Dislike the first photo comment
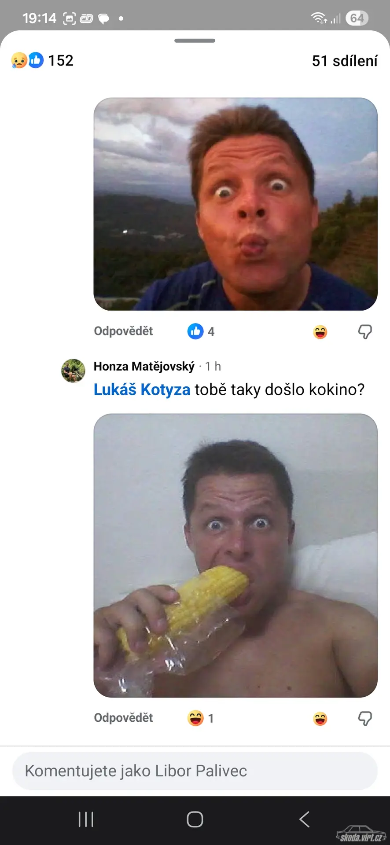This screenshot has height=845, width=390. [365, 332]
